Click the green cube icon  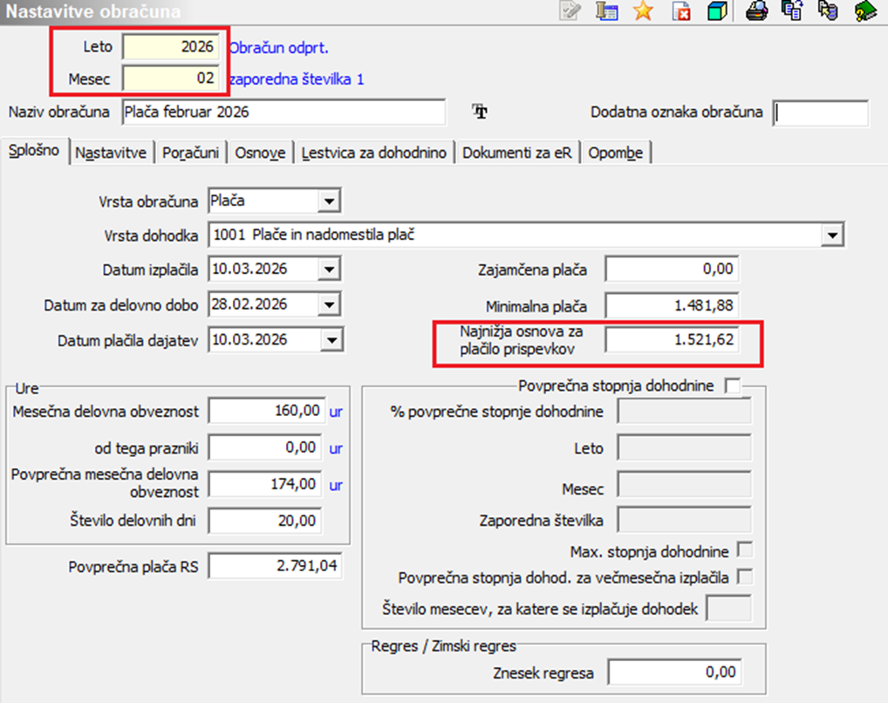coord(717,10)
